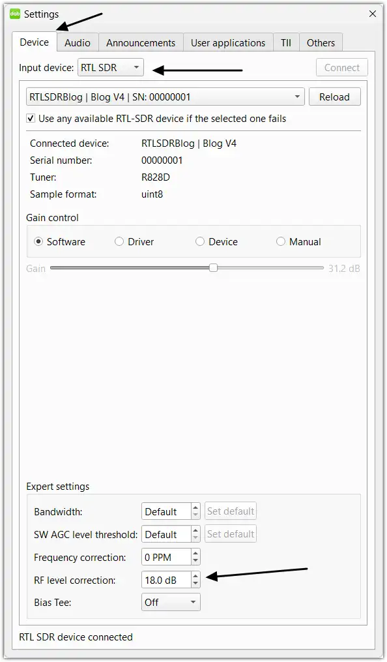
Task: Open the TII tab
Action: pyautogui.click(x=286, y=42)
